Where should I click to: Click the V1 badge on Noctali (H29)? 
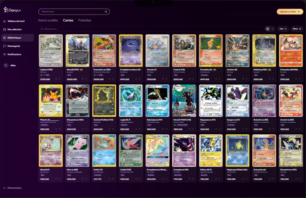click(x=81, y=70)
